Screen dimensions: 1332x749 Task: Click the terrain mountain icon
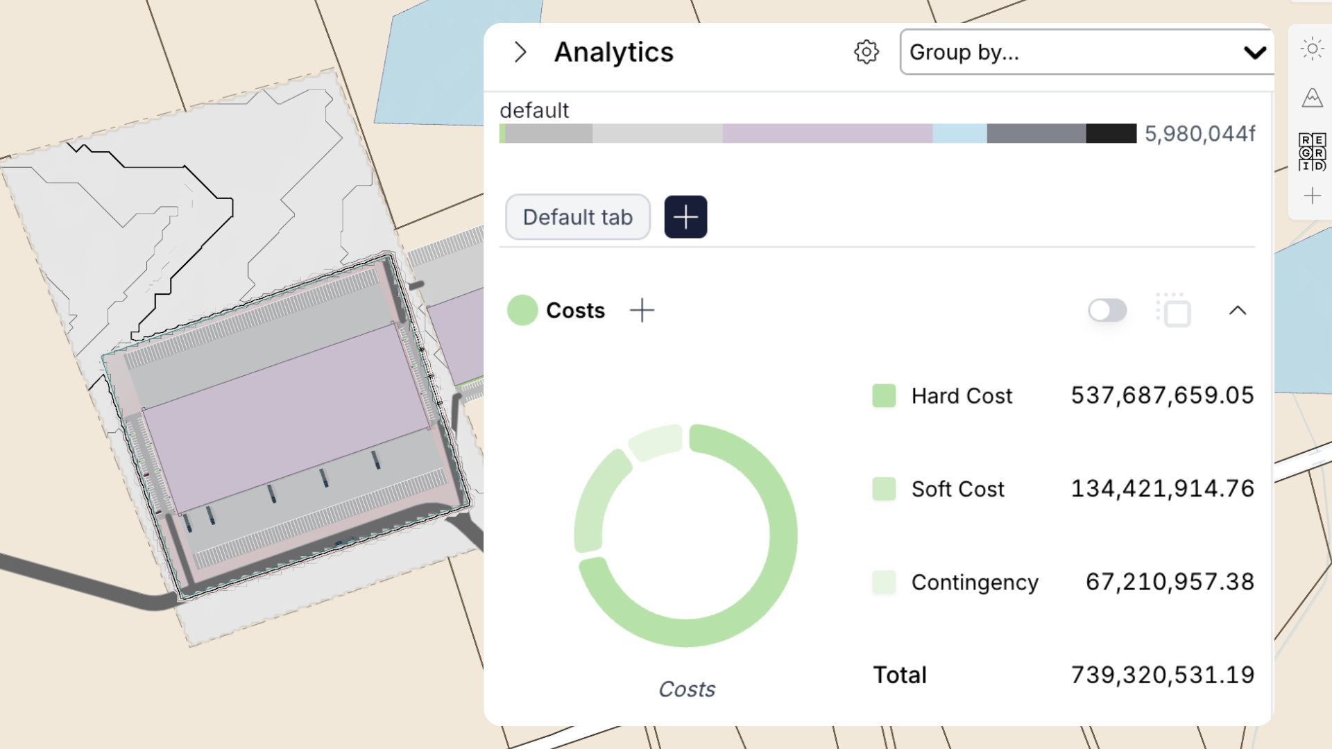click(x=1312, y=98)
